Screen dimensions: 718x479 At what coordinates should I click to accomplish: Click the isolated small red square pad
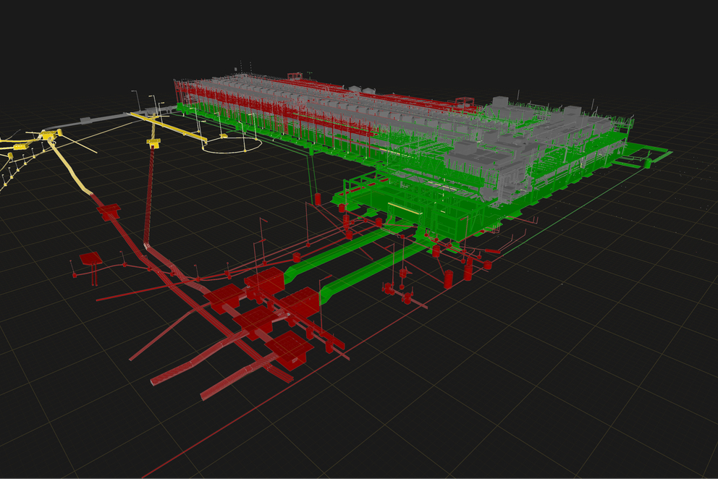tap(90, 258)
